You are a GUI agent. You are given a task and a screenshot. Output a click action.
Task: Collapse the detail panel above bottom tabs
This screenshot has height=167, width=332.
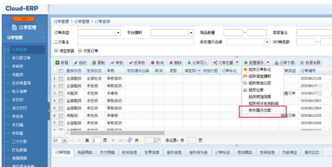coord(237,145)
